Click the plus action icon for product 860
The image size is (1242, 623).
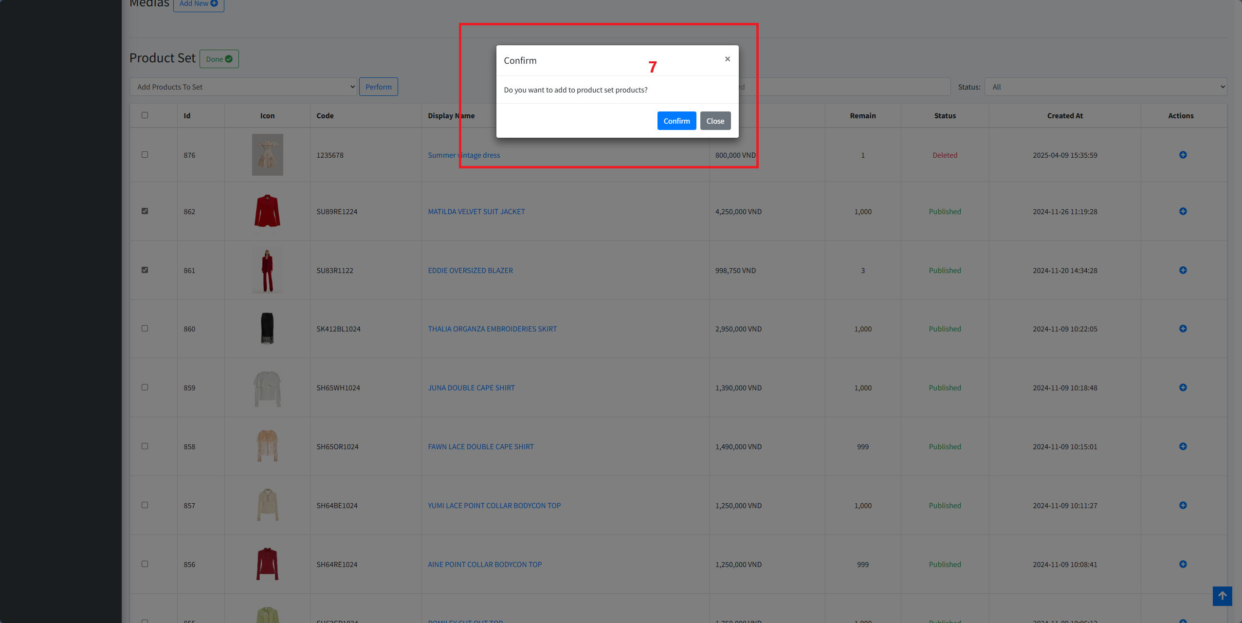pyautogui.click(x=1183, y=329)
